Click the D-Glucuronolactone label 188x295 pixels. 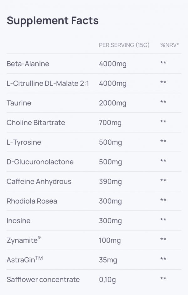pos(40,162)
